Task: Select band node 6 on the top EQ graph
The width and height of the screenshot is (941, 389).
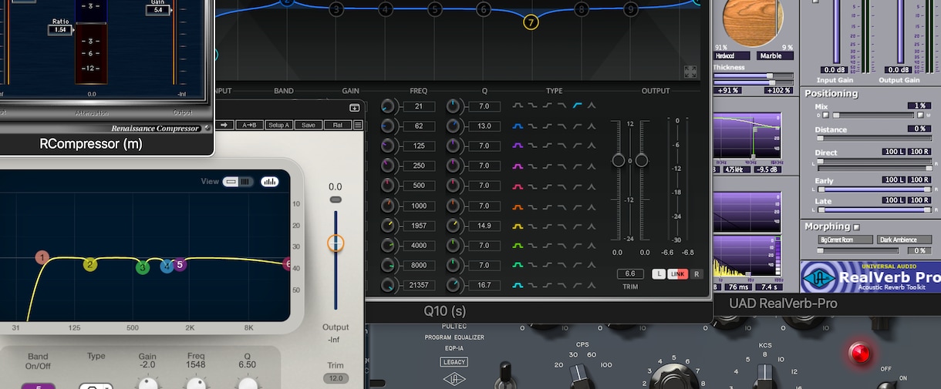Action: [484, 9]
